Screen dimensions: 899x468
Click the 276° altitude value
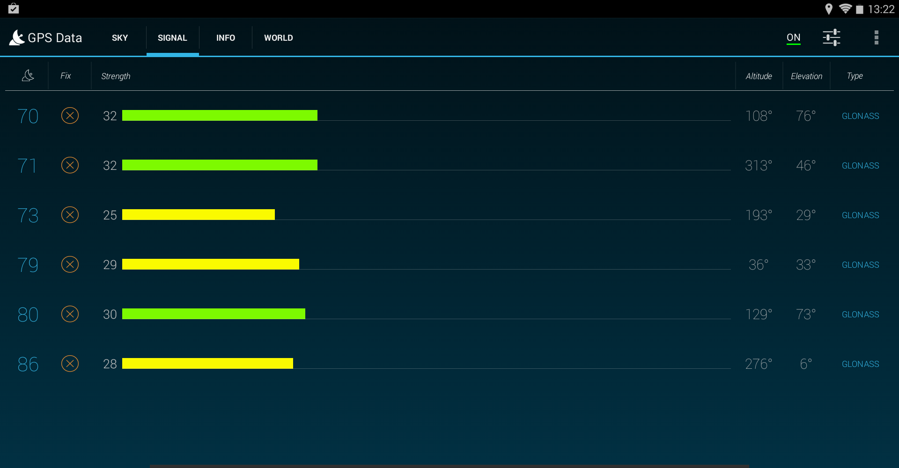coord(759,364)
